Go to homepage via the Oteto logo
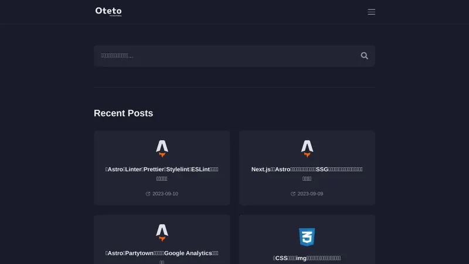This screenshot has width=469, height=264. tap(108, 11)
